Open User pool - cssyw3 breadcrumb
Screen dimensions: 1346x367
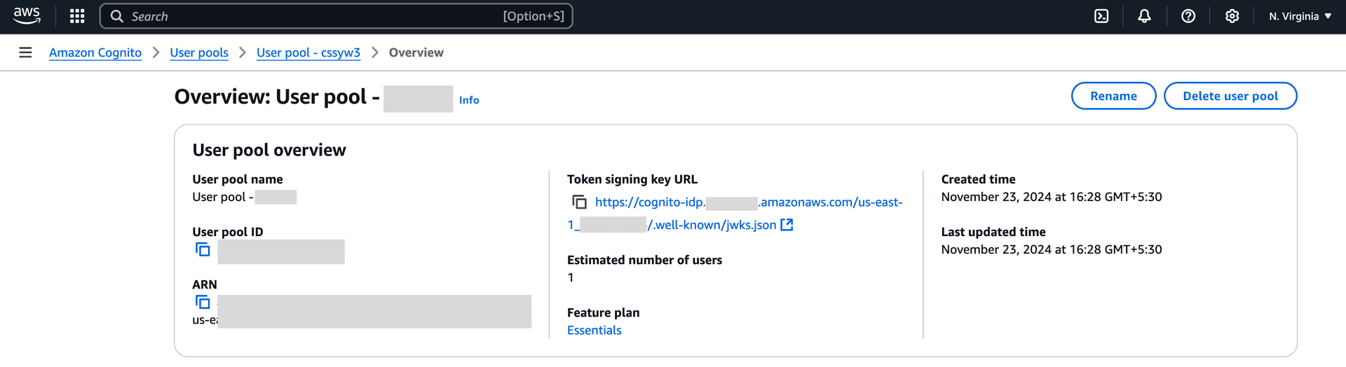pos(308,53)
